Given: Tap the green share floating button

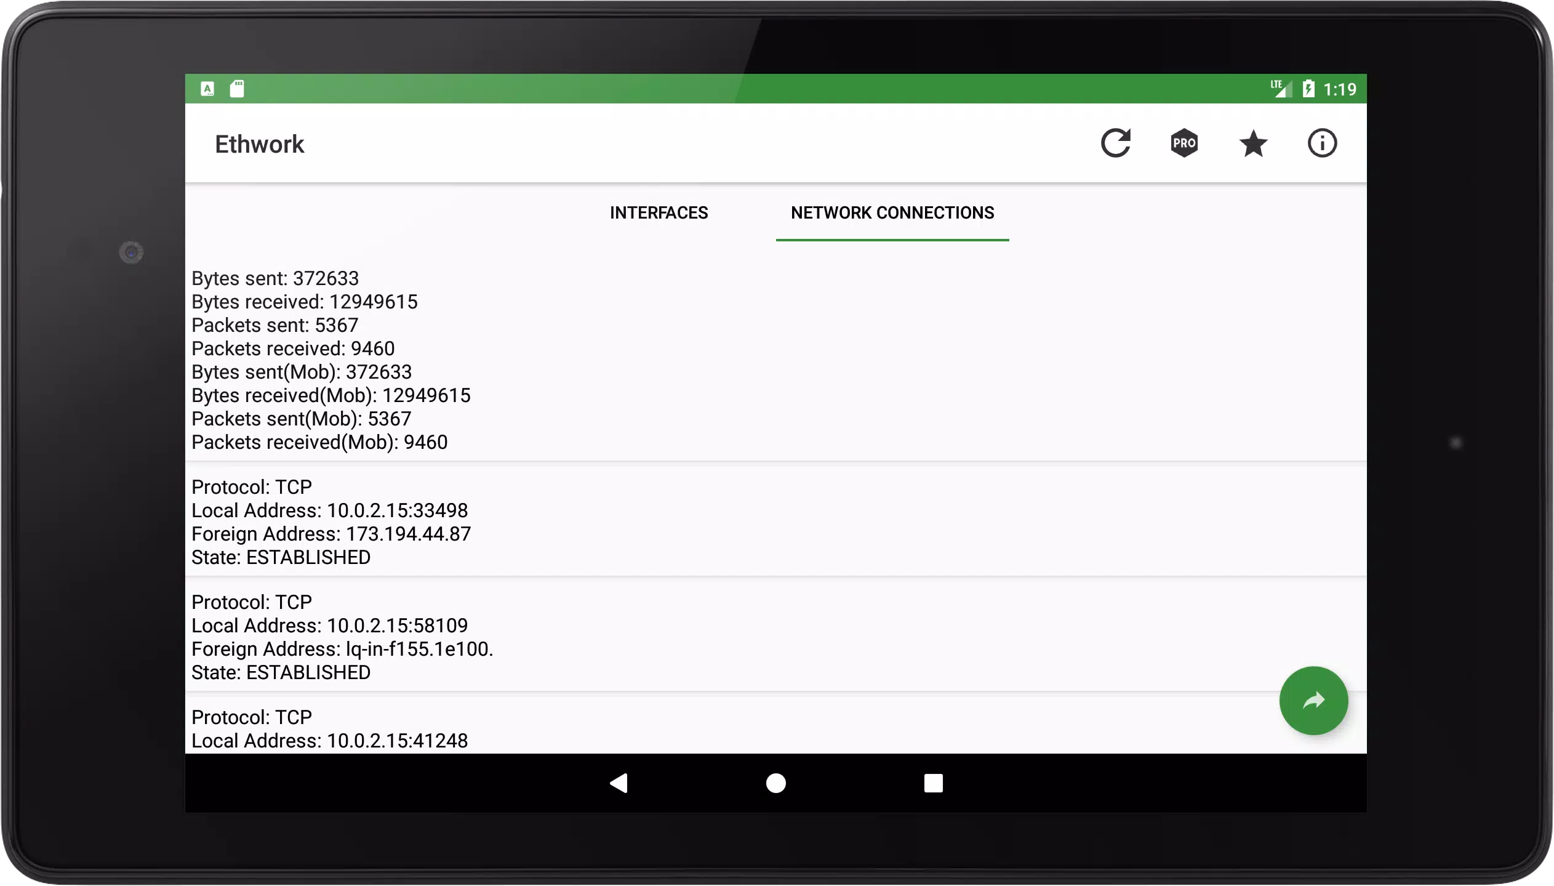Looking at the screenshot, I should [x=1313, y=701].
